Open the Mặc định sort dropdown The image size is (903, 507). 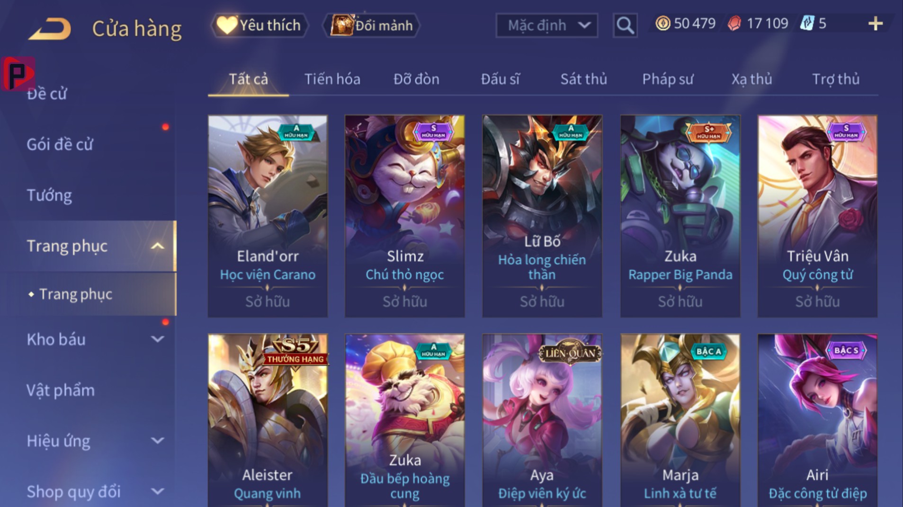(547, 25)
